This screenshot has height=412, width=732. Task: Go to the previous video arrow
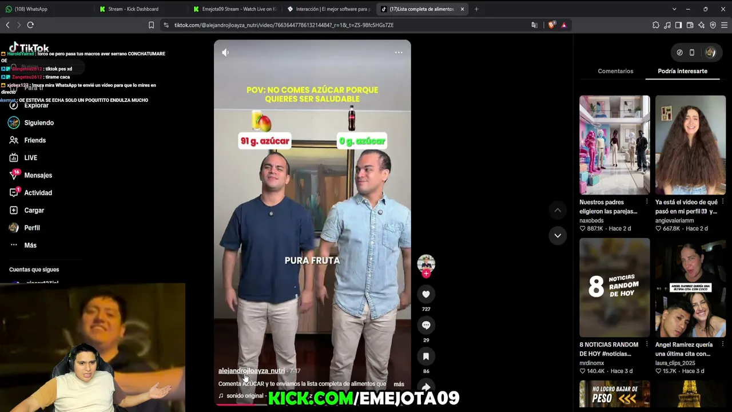point(558,210)
